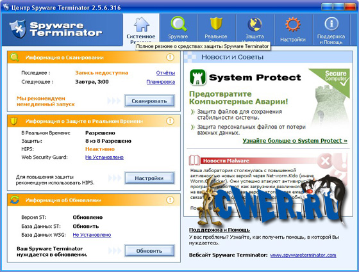Click Ваш Spyware Terminator нуждается в обновлении text

pyautogui.click(x=52, y=252)
